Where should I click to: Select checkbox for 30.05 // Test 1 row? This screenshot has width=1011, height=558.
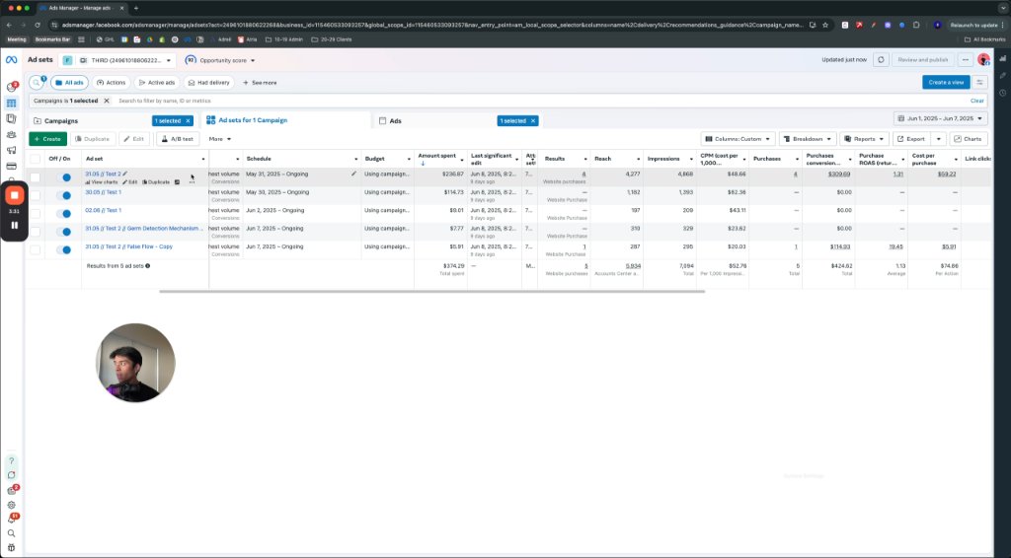tap(35, 195)
